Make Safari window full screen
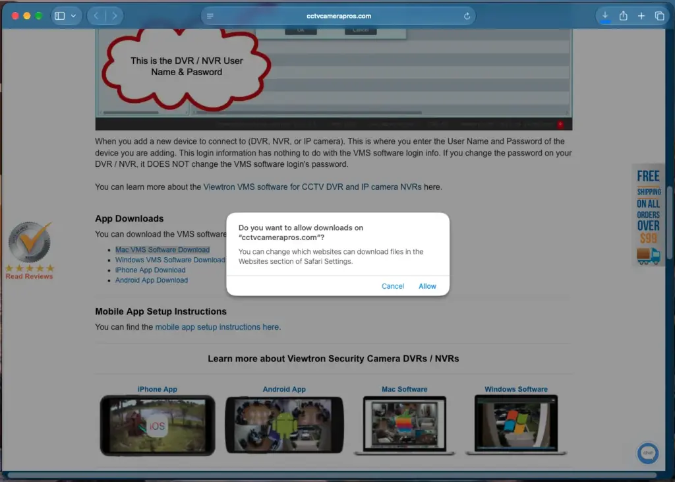This screenshot has width=675, height=482. coord(39,16)
